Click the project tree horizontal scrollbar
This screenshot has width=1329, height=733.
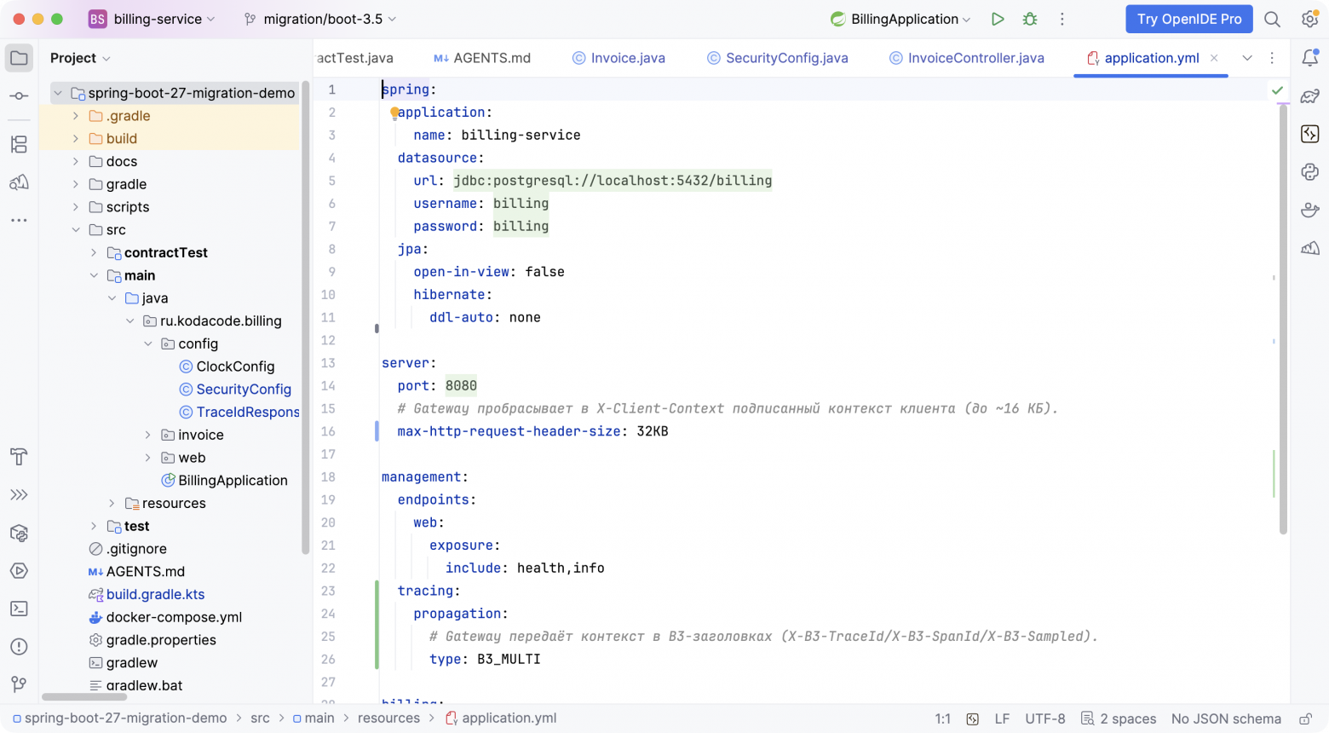(83, 697)
